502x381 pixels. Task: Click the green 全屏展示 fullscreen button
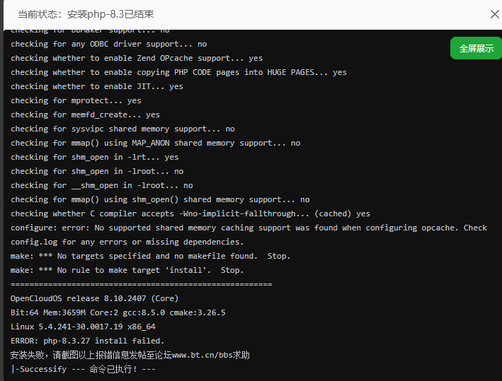[476, 48]
